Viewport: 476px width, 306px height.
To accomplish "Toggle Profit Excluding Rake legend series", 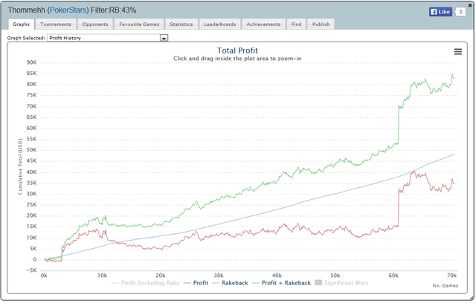I will coord(146,283).
